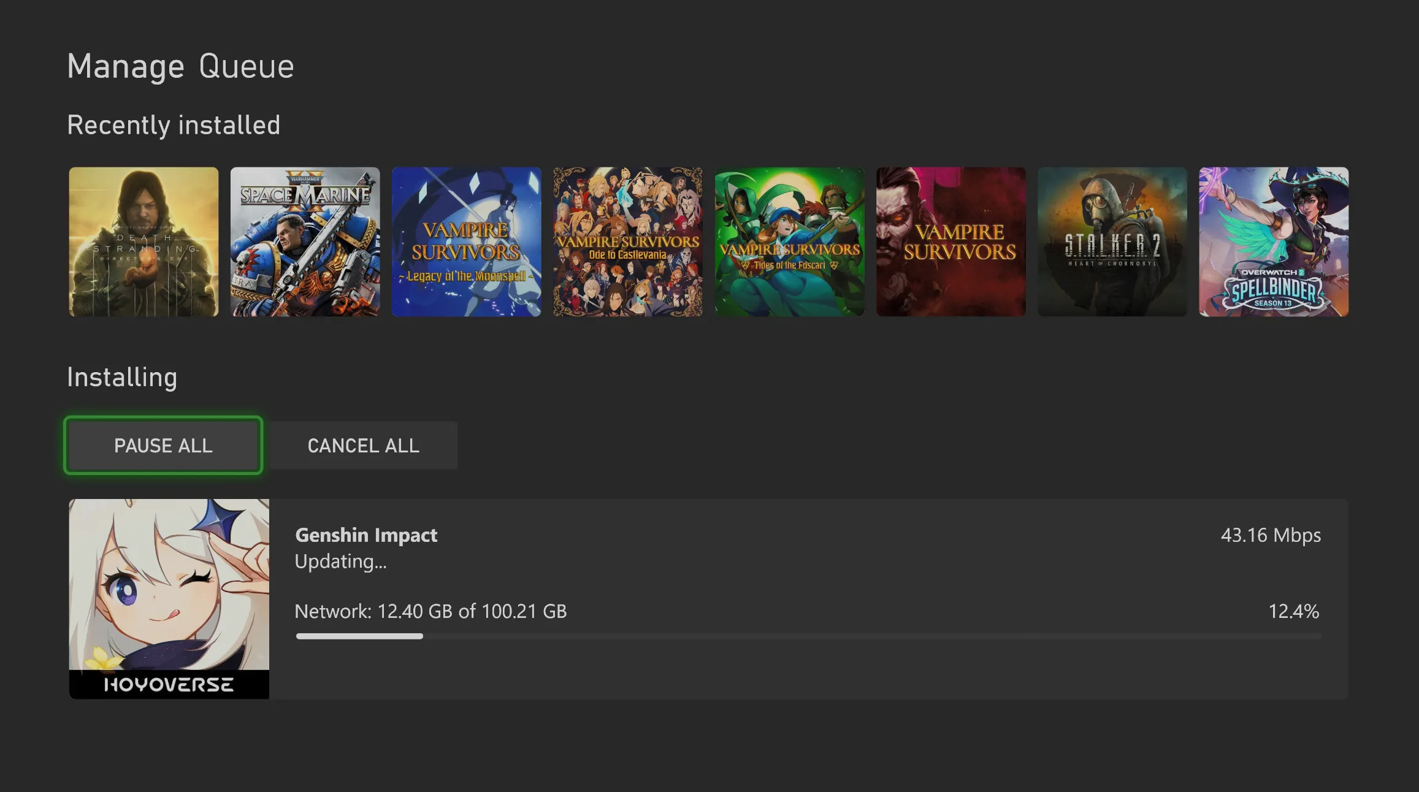The image size is (1419, 792).
Task: Click the Updating... status label
Action: (340, 562)
